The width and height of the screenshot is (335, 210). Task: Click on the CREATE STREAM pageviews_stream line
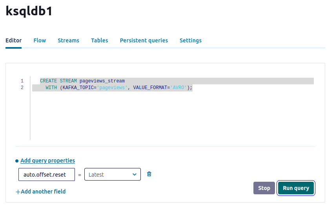(82, 81)
